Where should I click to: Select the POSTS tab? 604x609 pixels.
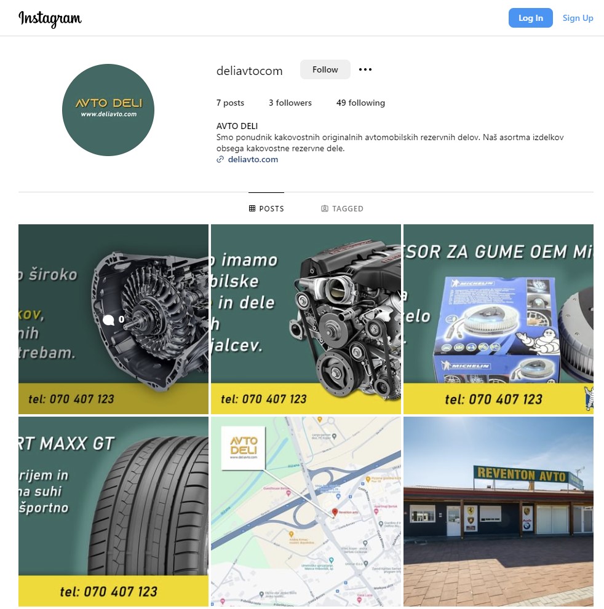pyautogui.click(x=266, y=208)
